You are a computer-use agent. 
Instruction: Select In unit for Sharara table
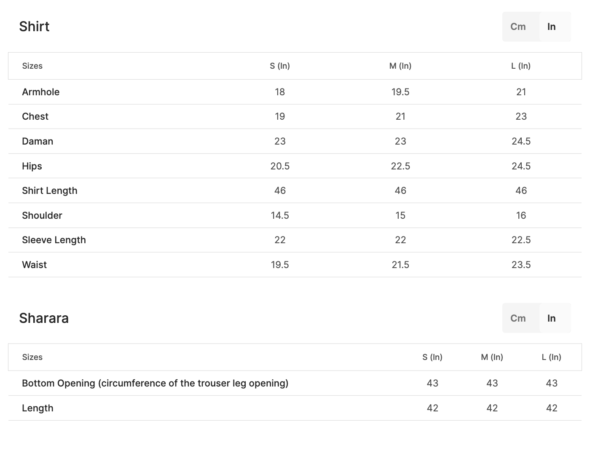pos(551,318)
